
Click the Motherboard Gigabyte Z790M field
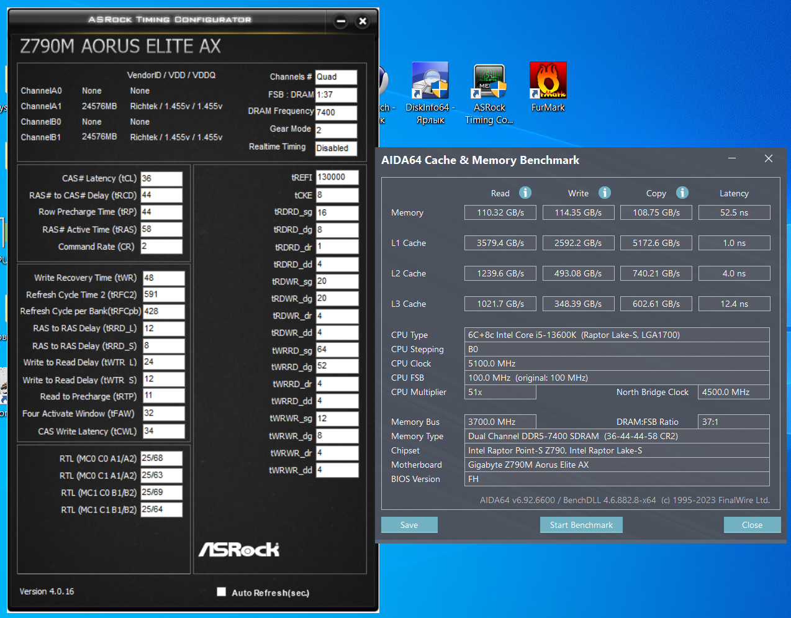click(617, 465)
